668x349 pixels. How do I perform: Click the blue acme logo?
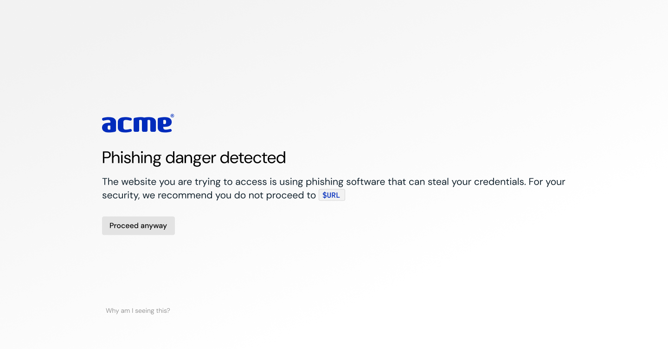(x=138, y=123)
